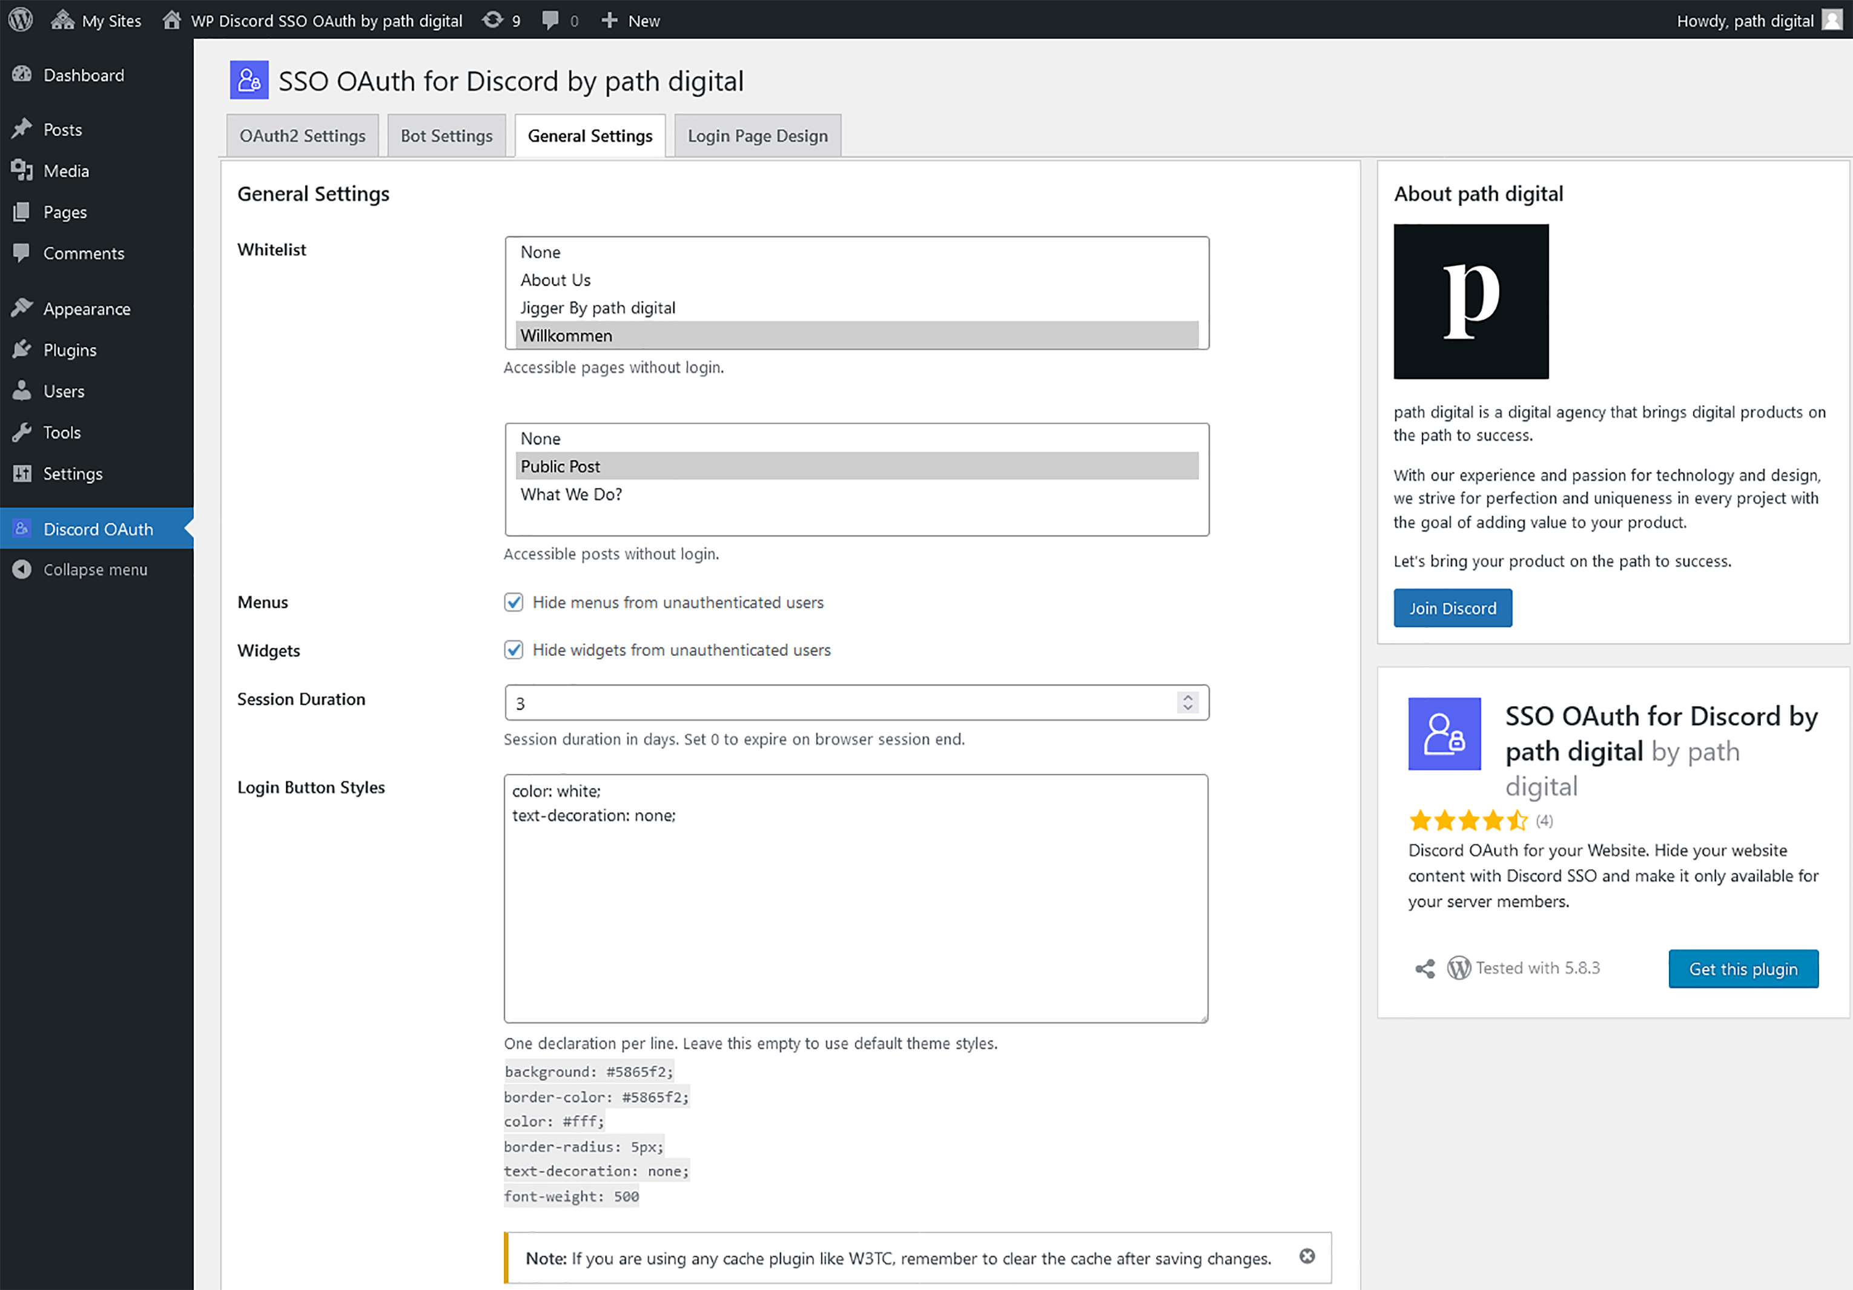Select What We Do? post option

coord(856,494)
